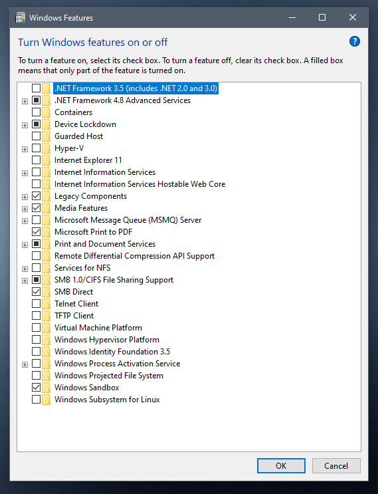Turn on the Telnet Client checkbox
Viewport: 378px width, 494px height.
pos(36,304)
